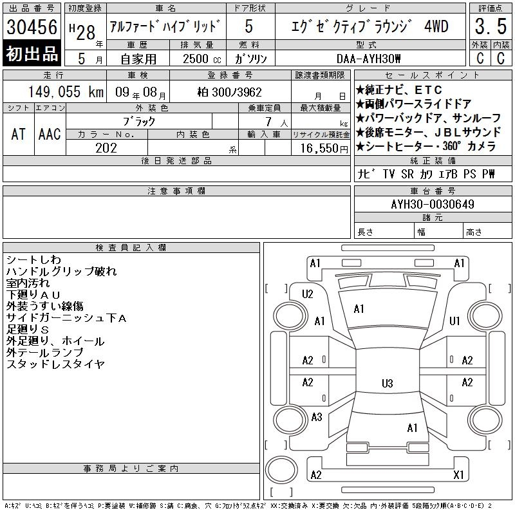Click the セールスポイント section header

(x=431, y=75)
